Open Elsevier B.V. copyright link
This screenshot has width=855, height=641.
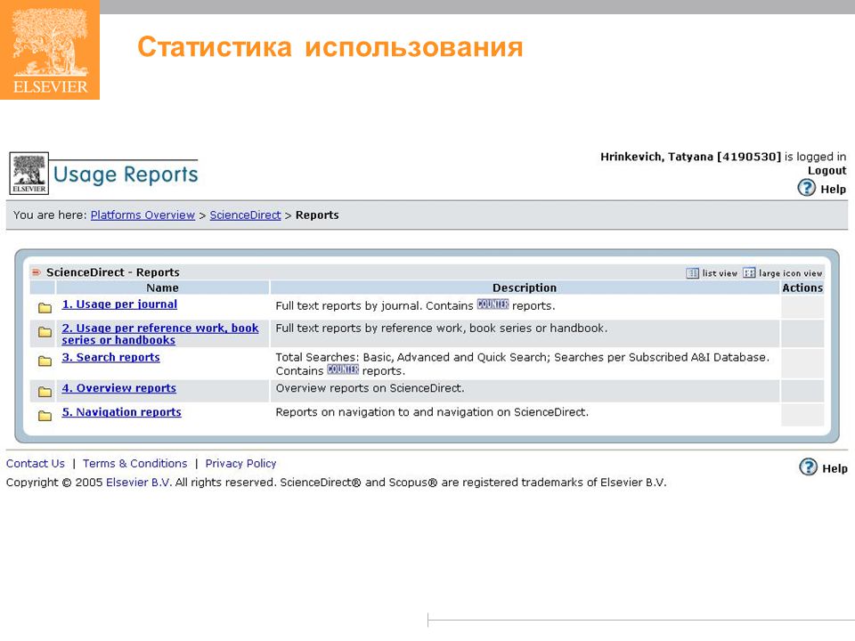139,483
